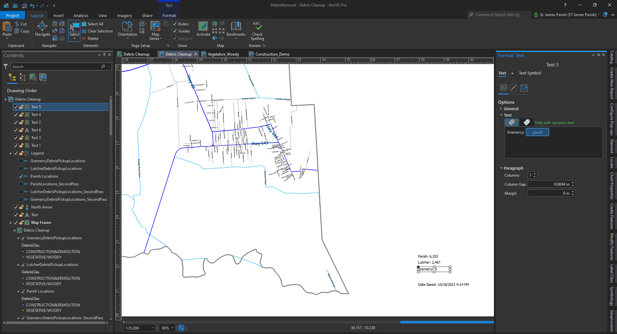
Task: Open the map scale 1:35,000 dropdown
Action: coord(153,328)
